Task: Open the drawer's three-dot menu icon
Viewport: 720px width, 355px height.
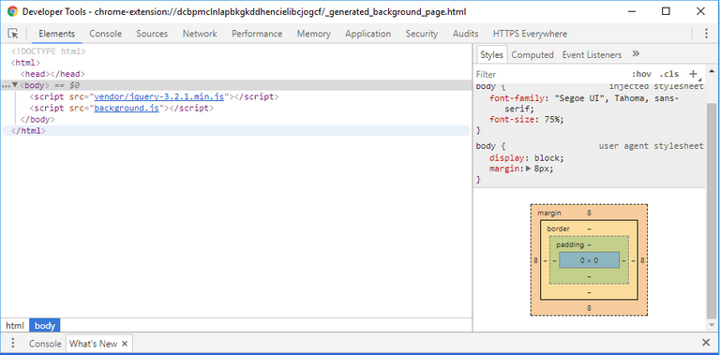Action: (x=13, y=344)
